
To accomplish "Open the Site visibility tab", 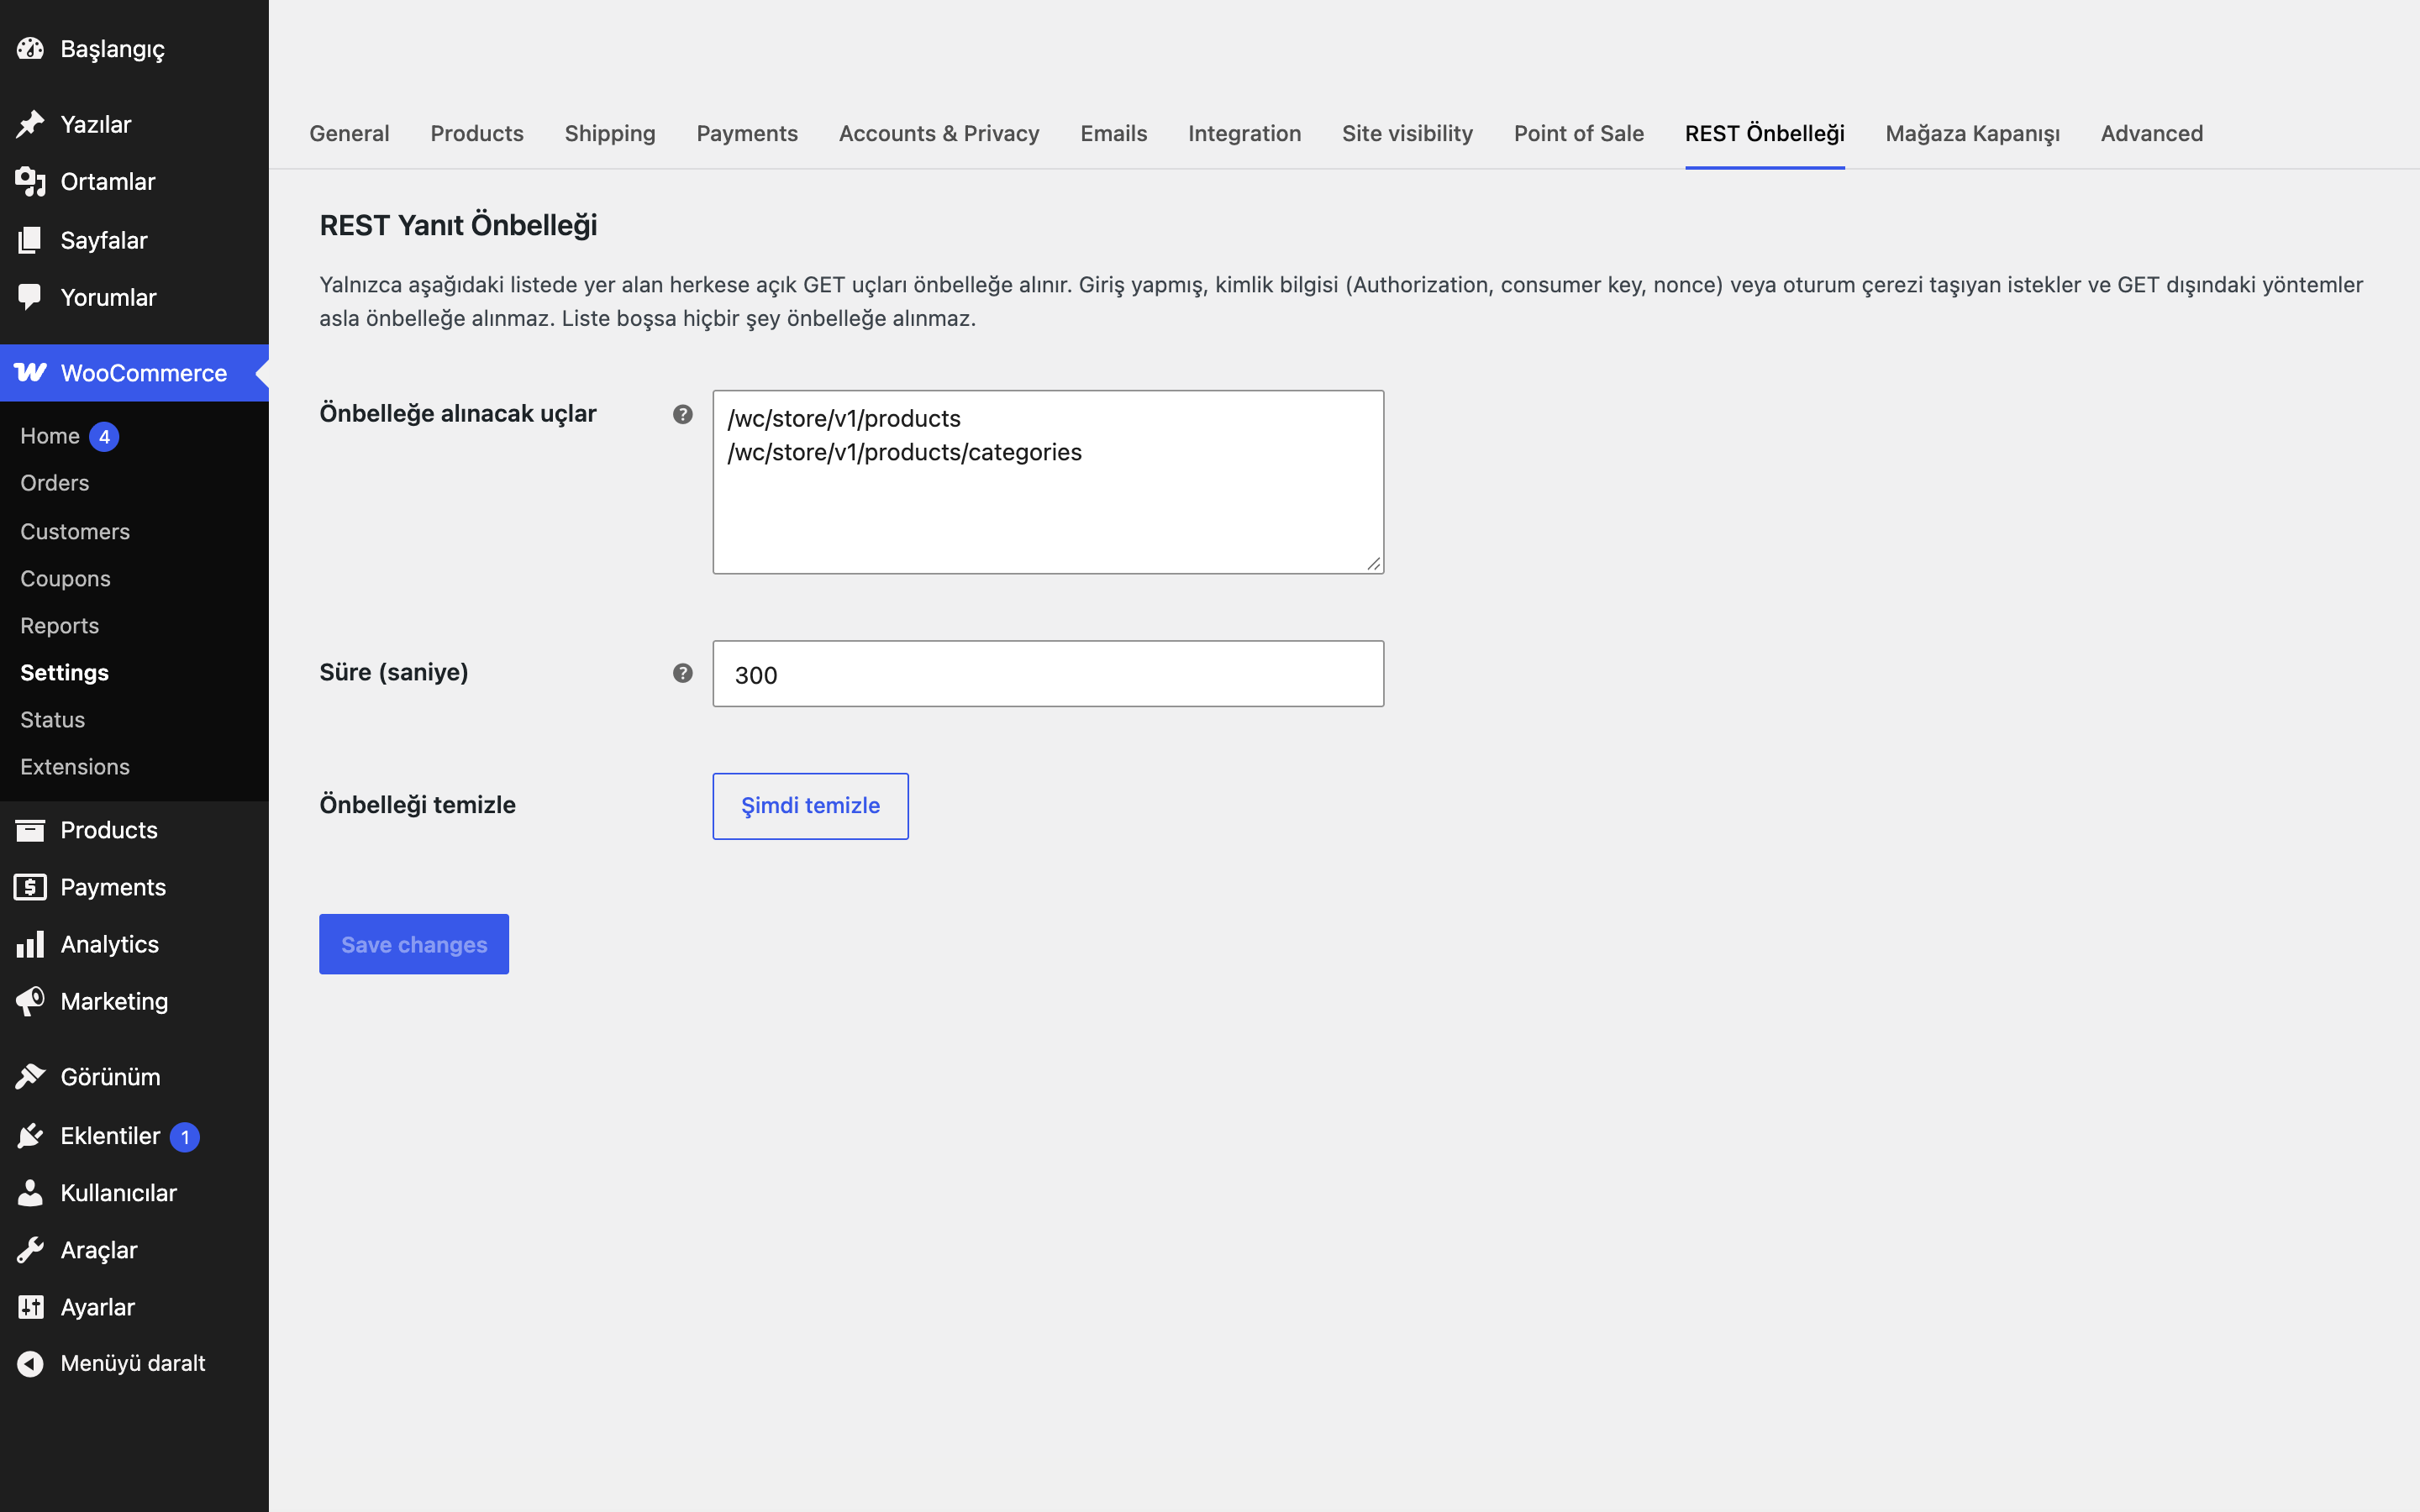I will coord(1407,133).
